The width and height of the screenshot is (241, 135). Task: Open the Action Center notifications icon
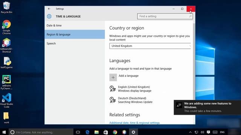point(208,132)
